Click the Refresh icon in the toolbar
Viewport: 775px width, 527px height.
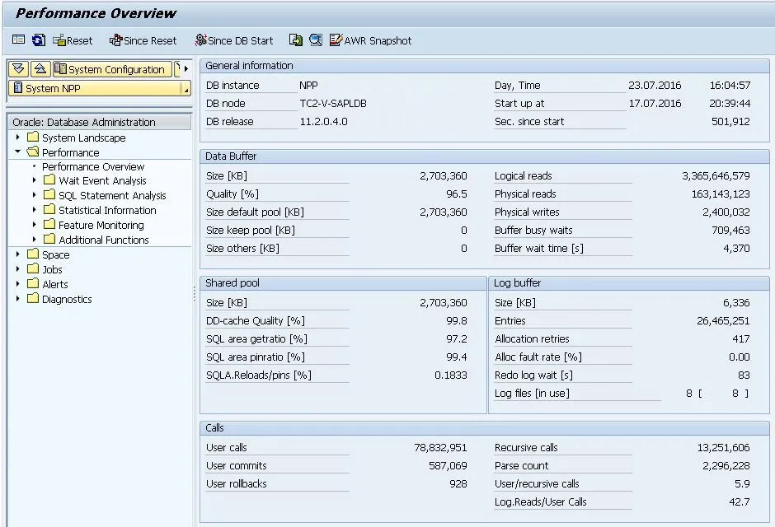pos(39,40)
